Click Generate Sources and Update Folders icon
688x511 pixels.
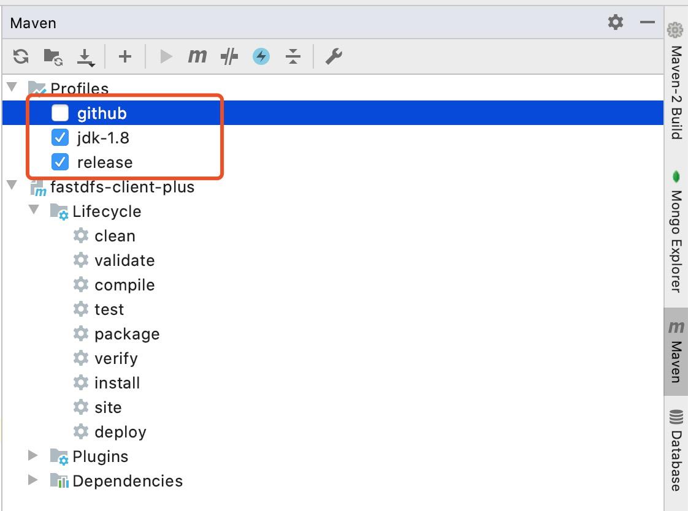pyautogui.click(x=53, y=57)
